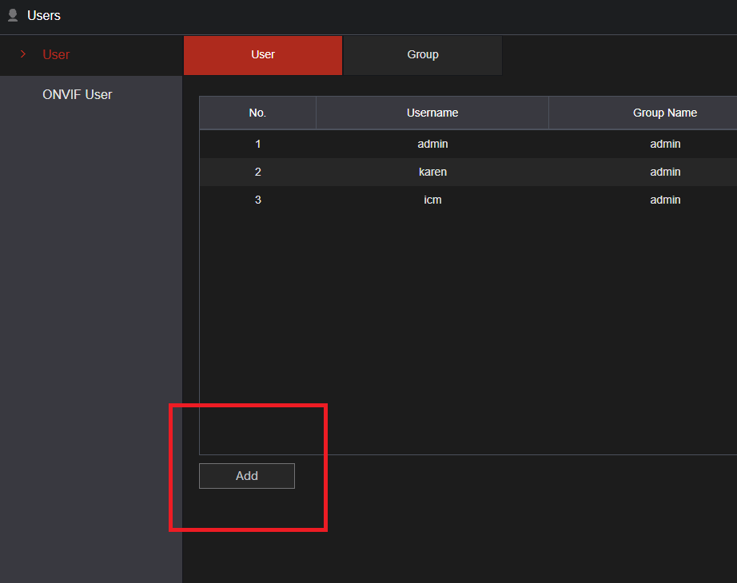
Task: Select User in the left sidebar
Action: (56, 54)
